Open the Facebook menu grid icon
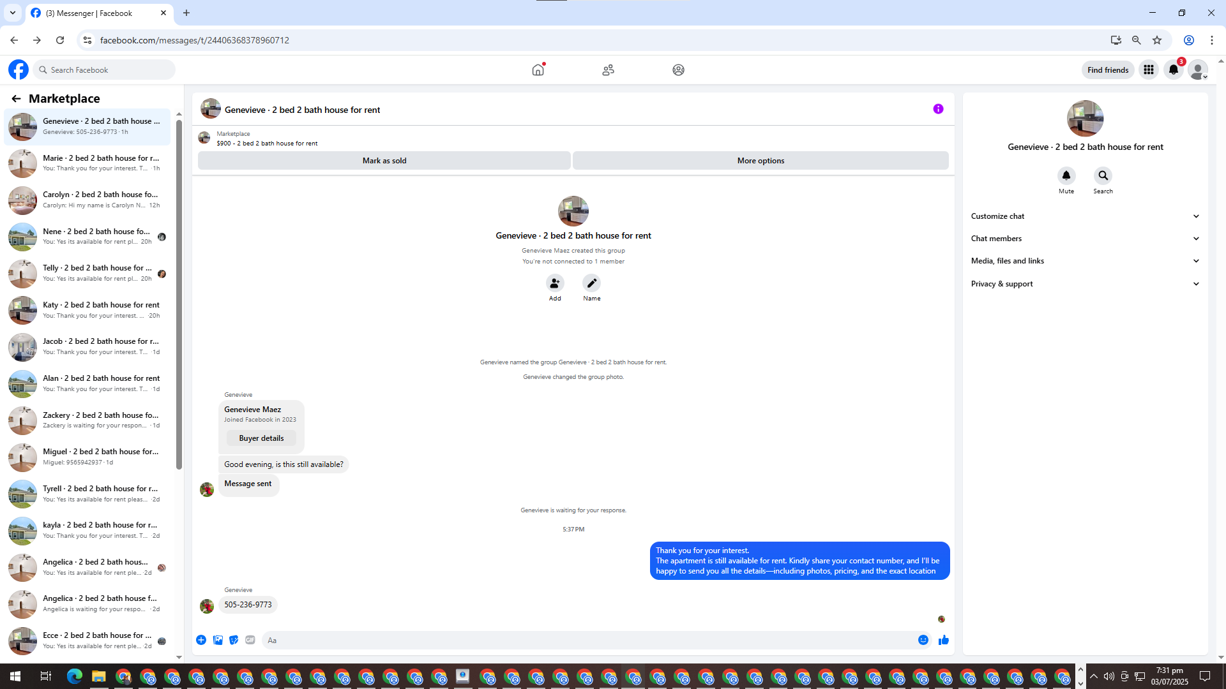The height and width of the screenshot is (689, 1226). point(1148,70)
